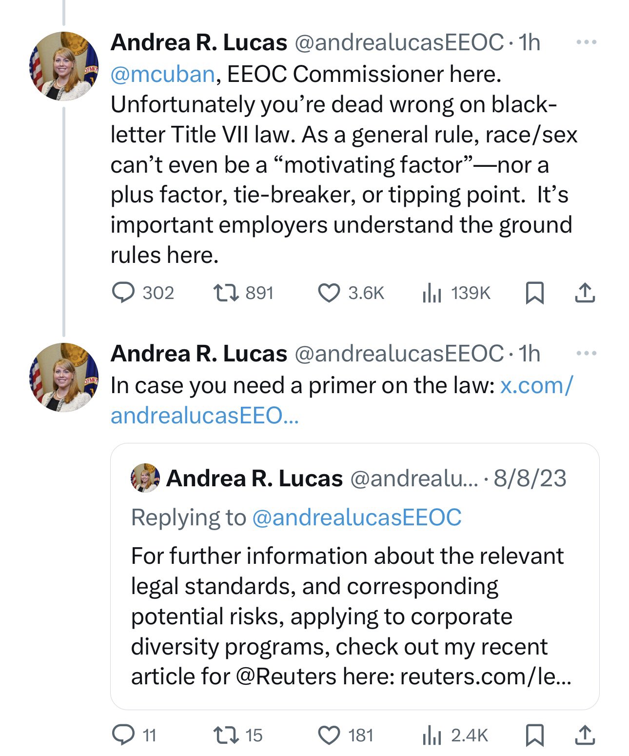Click Andrea R. Lucas avatar on first tweet
629x756 pixels.
click(x=64, y=66)
